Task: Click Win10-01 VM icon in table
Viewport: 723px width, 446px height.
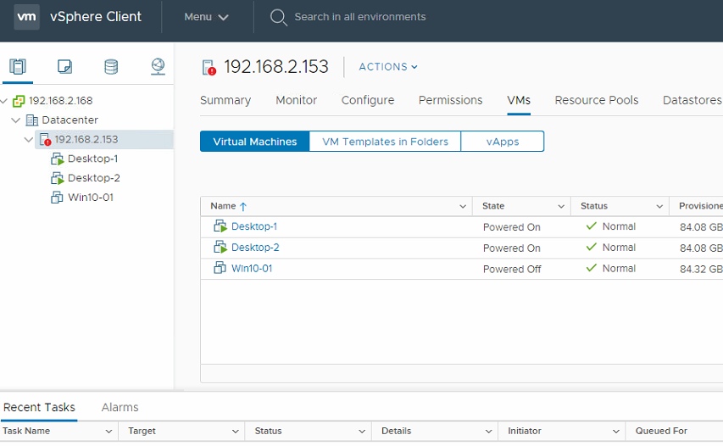Action: tap(220, 269)
